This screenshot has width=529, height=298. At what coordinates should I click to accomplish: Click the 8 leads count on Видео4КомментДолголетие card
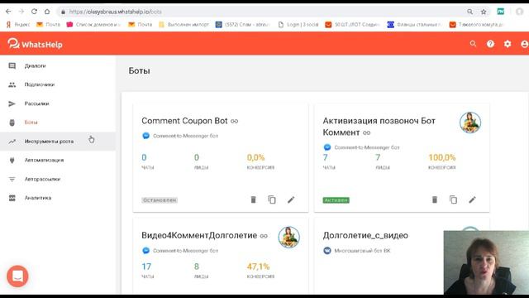pos(197,267)
